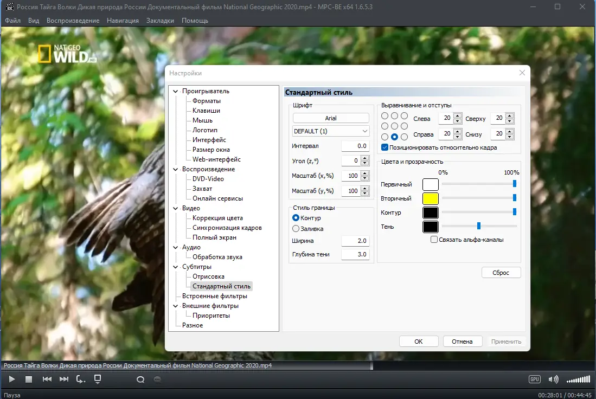Increase the Слева margin value
596x399 pixels.
pyautogui.click(x=458, y=115)
